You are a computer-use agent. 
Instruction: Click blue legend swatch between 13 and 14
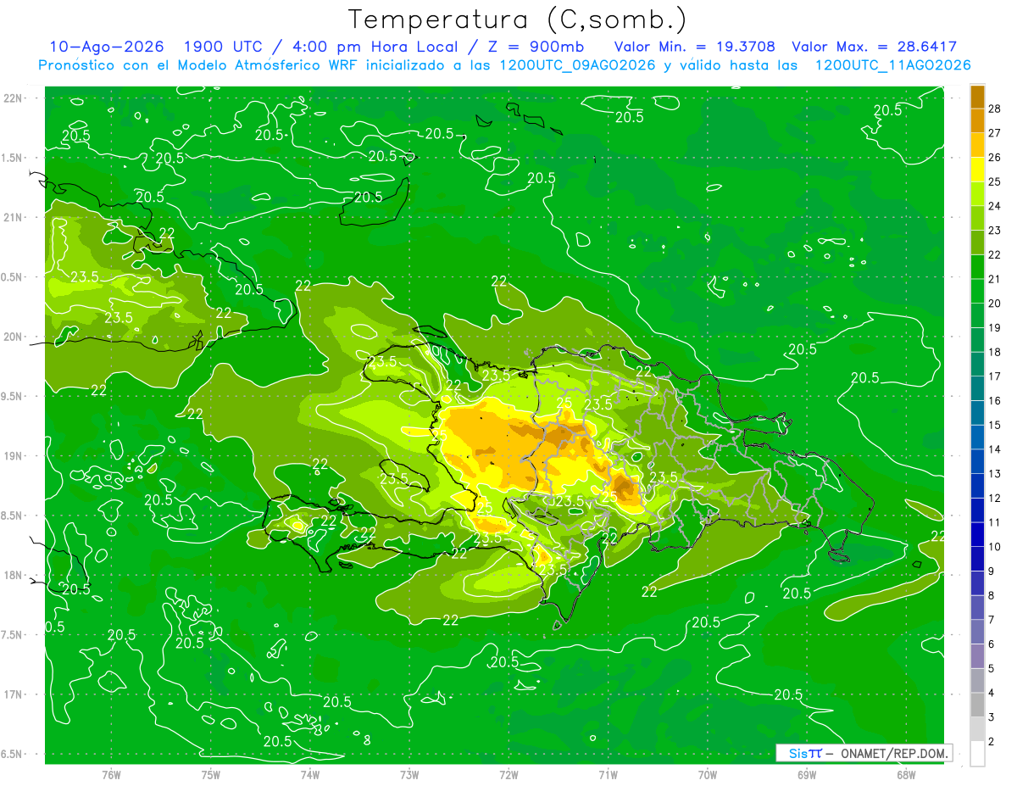(x=977, y=462)
